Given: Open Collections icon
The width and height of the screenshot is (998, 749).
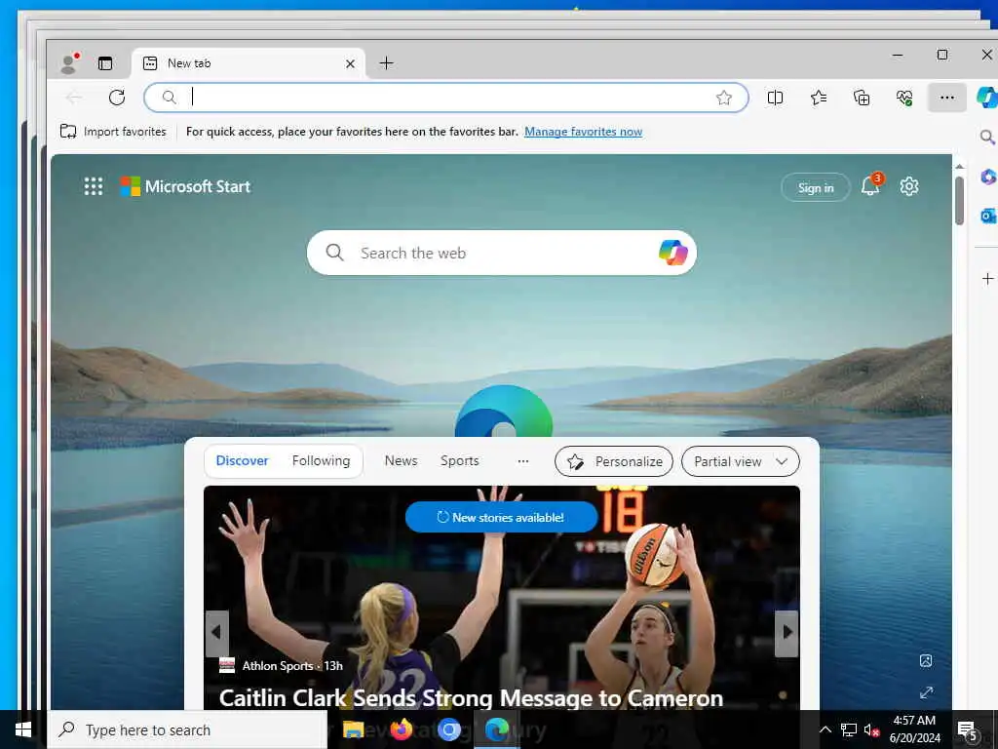Looking at the screenshot, I should tap(862, 98).
